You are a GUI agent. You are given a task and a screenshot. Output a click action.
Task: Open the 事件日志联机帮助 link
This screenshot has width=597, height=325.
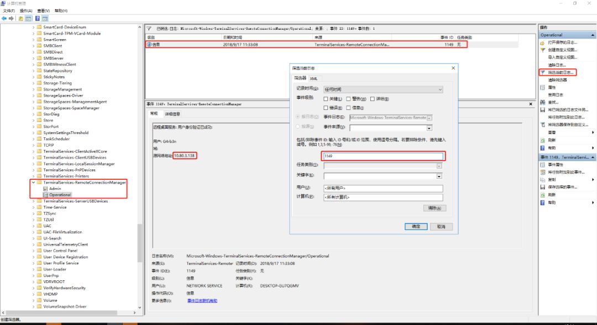click(202, 301)
